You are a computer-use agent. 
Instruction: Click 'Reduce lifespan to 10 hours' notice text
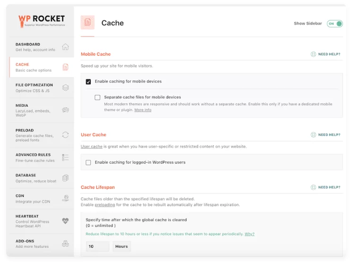tap(164, 234)
